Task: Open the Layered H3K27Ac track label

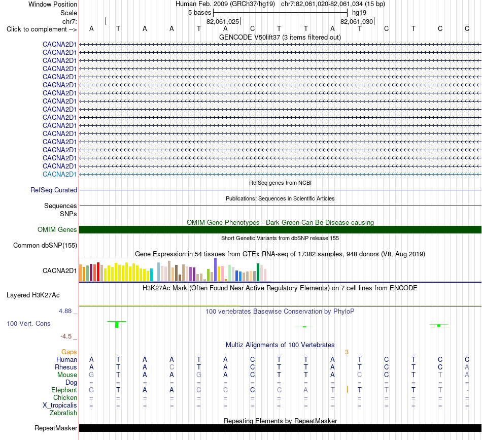Action: (33, 295)
